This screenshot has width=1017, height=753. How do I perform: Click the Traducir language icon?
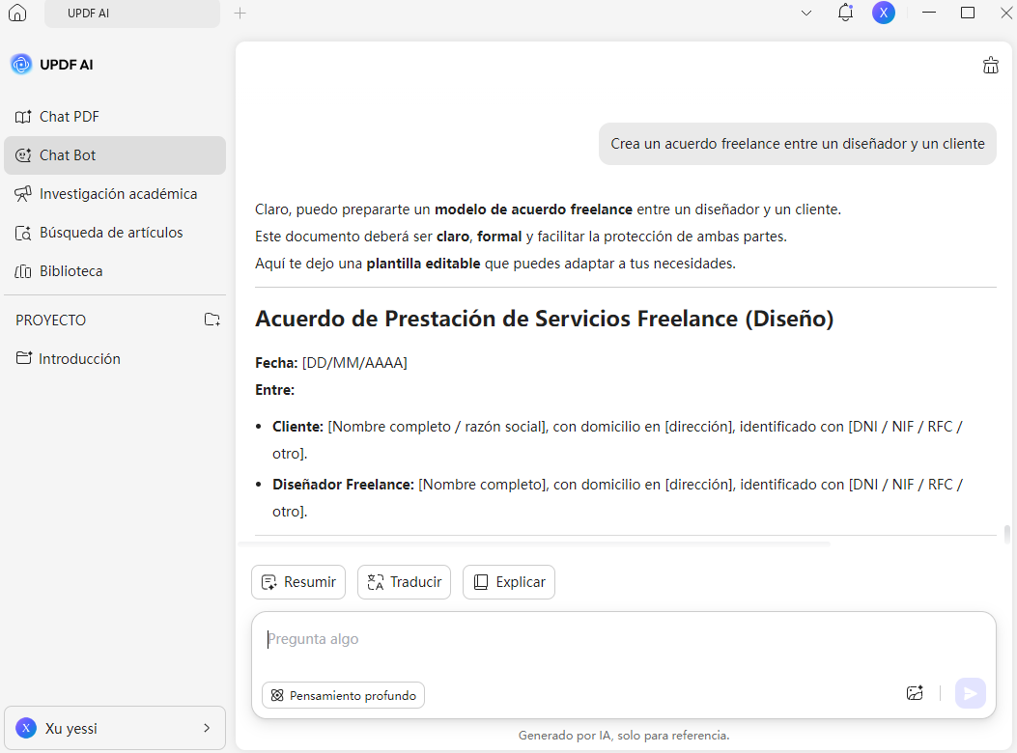click(x=376, y=582)
